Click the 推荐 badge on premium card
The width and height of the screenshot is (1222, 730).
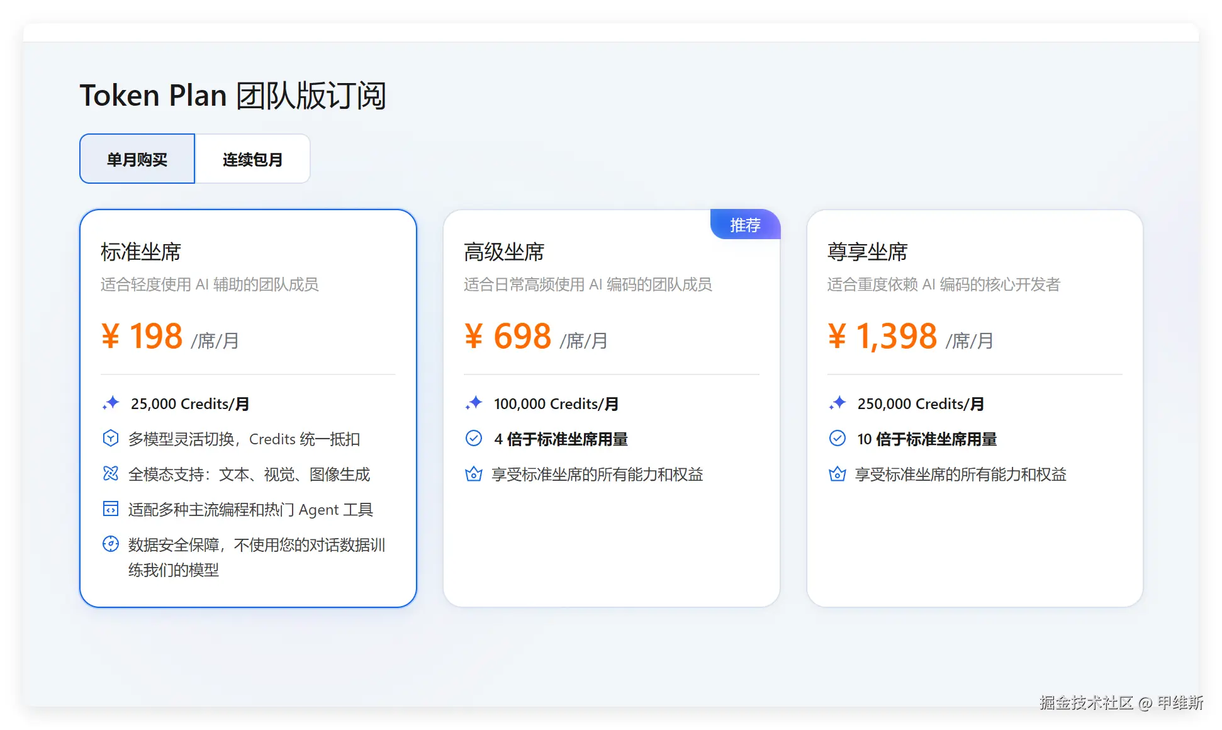tap(745, 225)
